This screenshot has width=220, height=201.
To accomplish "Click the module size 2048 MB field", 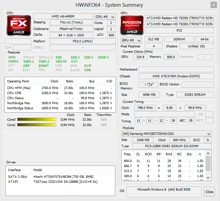I will pyautogui.click(x=143, y=140).
